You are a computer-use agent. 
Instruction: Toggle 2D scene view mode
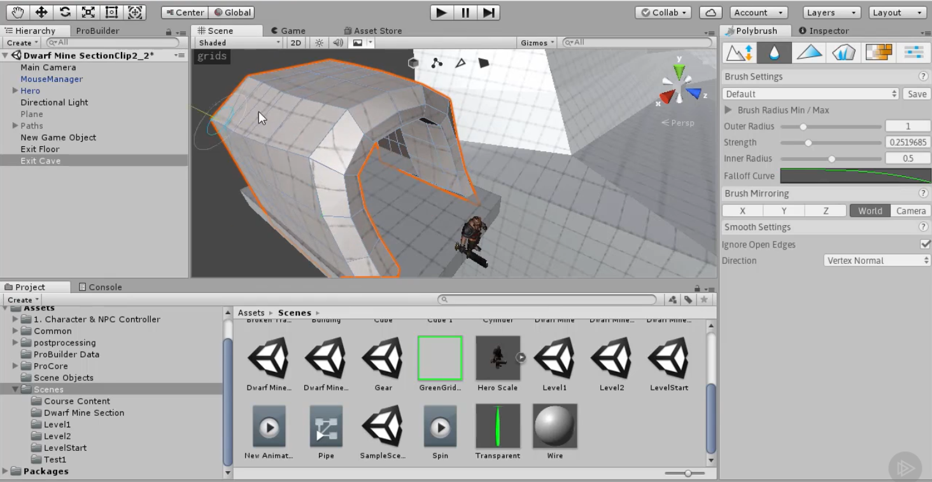click(296, 43)
